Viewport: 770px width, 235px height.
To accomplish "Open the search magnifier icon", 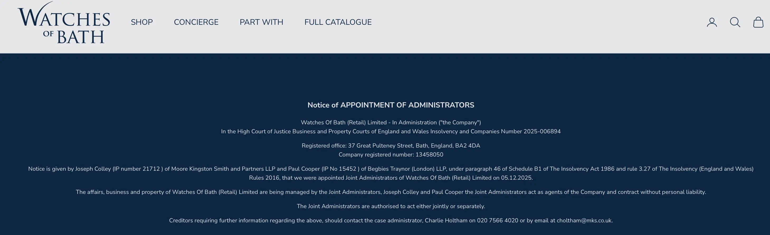I will (x=735, y=22).
